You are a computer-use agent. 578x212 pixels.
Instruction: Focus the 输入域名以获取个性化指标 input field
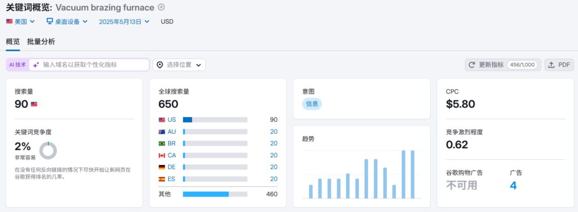[x=89, y=65]
